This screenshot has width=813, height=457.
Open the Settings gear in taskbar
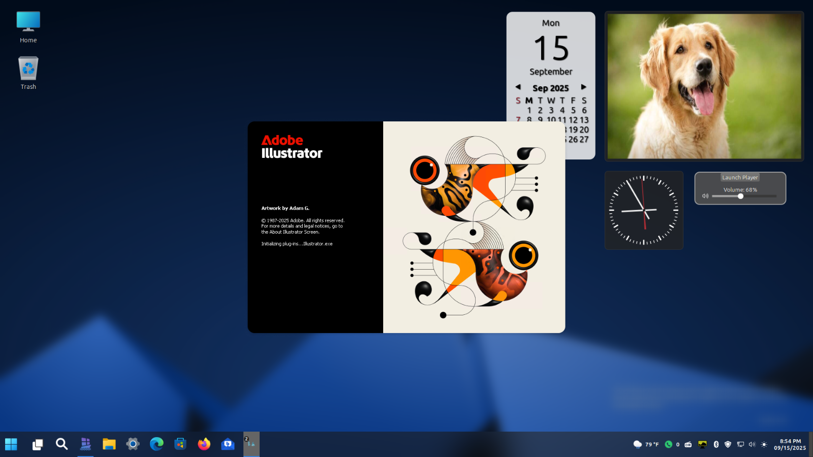(133, 444)
